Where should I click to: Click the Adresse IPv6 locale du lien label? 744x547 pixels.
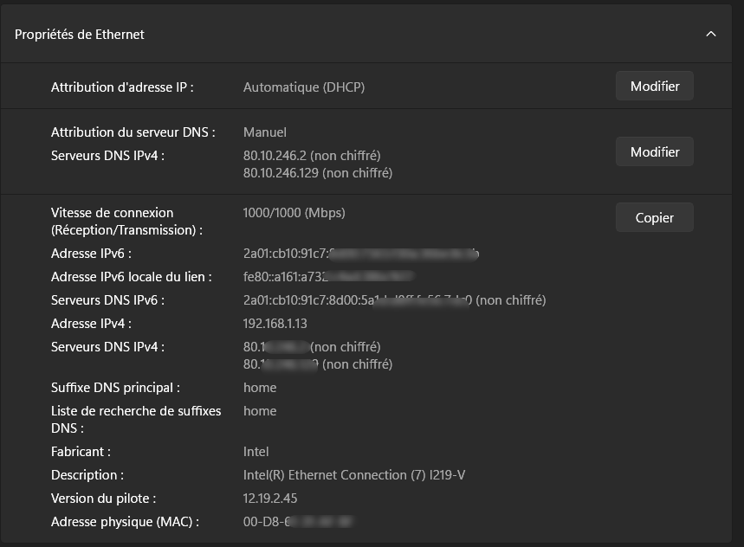pyautogui.click(x=132, y=277)
